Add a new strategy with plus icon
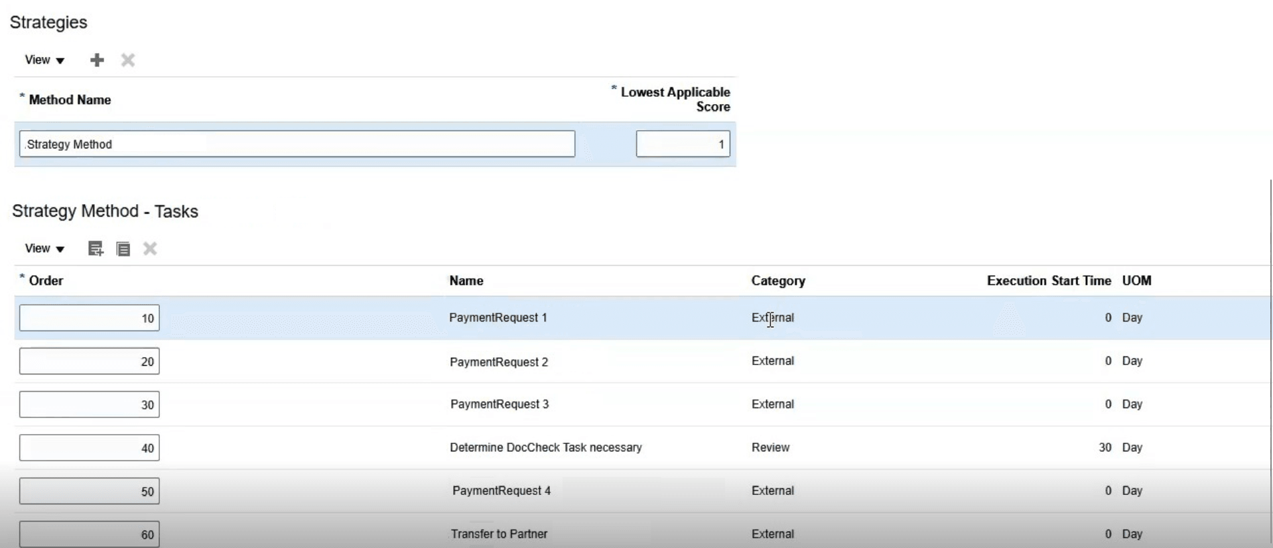The height and width of the screenshot is (548, 1273). tap(97, 60)
